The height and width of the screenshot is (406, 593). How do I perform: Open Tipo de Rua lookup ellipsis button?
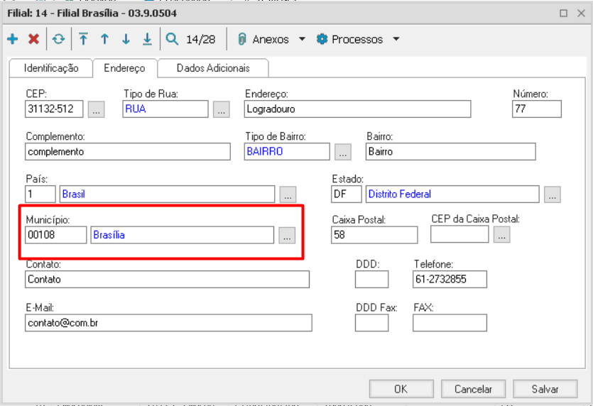coord(222,109)
